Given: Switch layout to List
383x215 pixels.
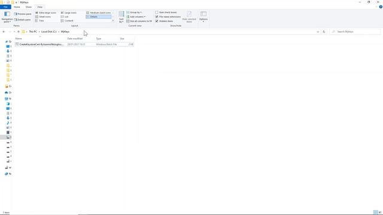Looking at the screenshot, I should click(x=65, y=17).
